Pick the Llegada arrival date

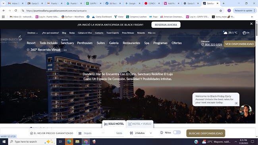[x=88, y=133]
